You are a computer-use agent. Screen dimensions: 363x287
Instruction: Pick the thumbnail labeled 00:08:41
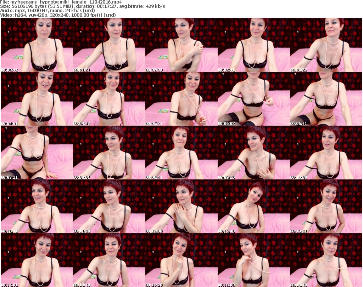click(181, 153)
